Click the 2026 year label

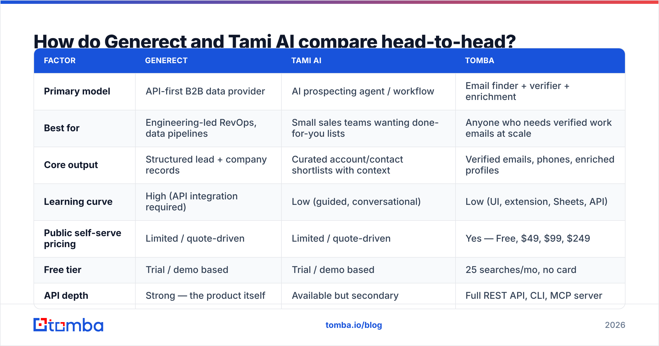(615, 325)
